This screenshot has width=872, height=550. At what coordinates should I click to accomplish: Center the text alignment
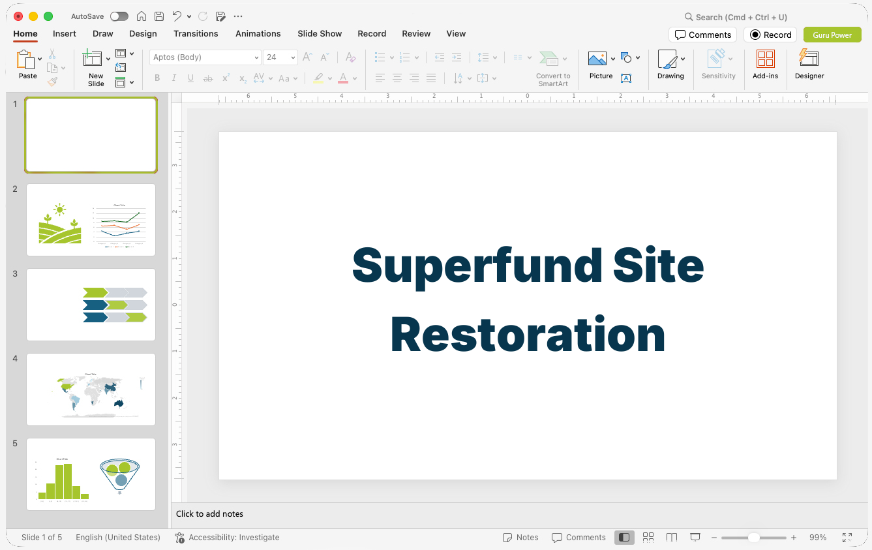point(397,78)
